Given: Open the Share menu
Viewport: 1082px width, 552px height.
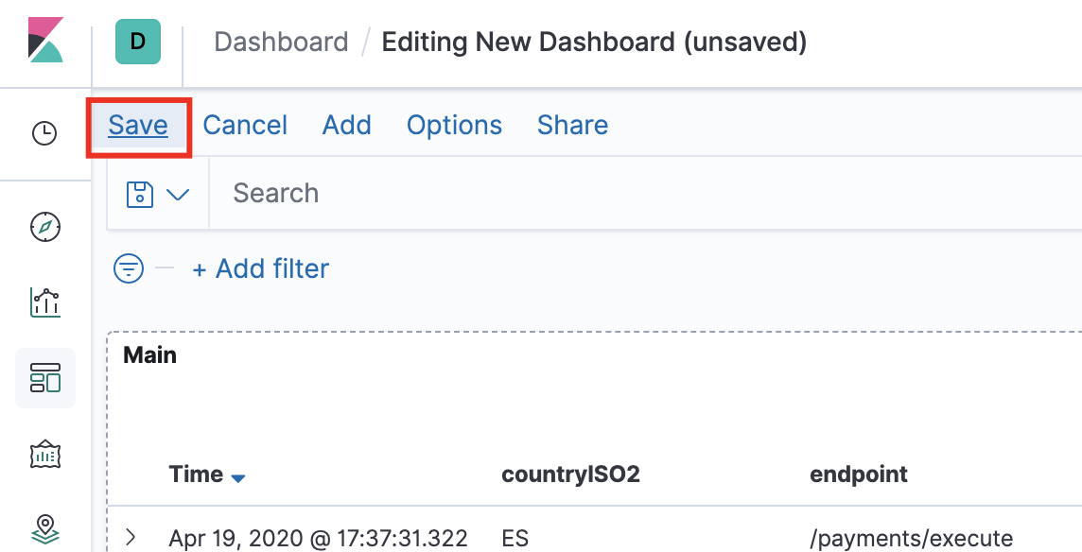Looking at the screenshot, I should [x=572, y=126].
